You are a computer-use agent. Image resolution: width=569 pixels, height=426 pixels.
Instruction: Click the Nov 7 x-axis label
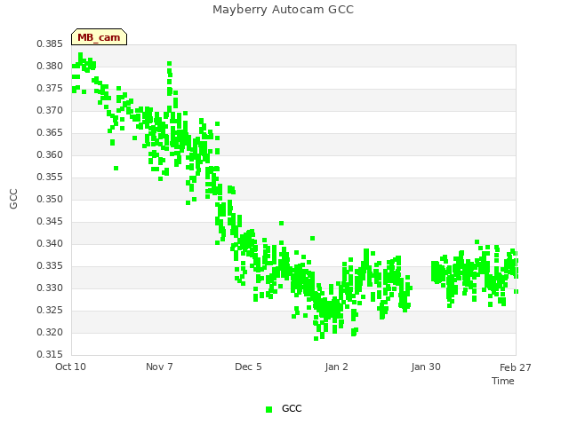click(159, 367)
